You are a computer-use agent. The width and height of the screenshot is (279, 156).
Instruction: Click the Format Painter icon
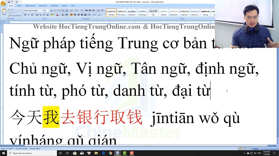pyautogui.click(x=15, y=15)
